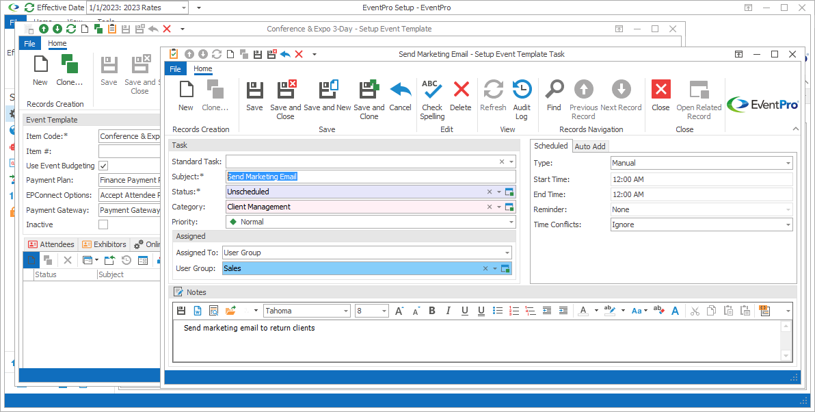815x412 pixels.
Task: Open the font color A dropdown in Notes
Action: pos(596,311)
